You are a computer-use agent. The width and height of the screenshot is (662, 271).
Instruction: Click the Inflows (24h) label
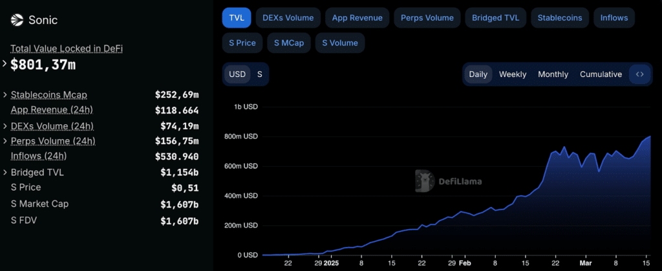click(39, 156)
